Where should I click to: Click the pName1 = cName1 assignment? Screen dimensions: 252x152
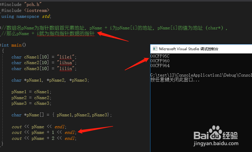(31, 92)
